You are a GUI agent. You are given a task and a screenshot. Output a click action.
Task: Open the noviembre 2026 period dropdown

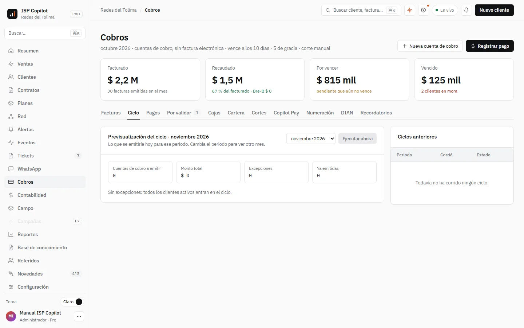point(311,138)
